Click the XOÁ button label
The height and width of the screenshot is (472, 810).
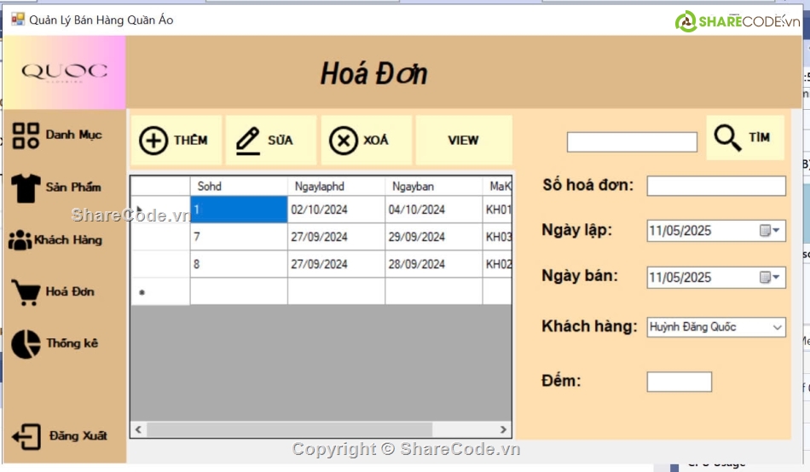(x=375, y=140)
